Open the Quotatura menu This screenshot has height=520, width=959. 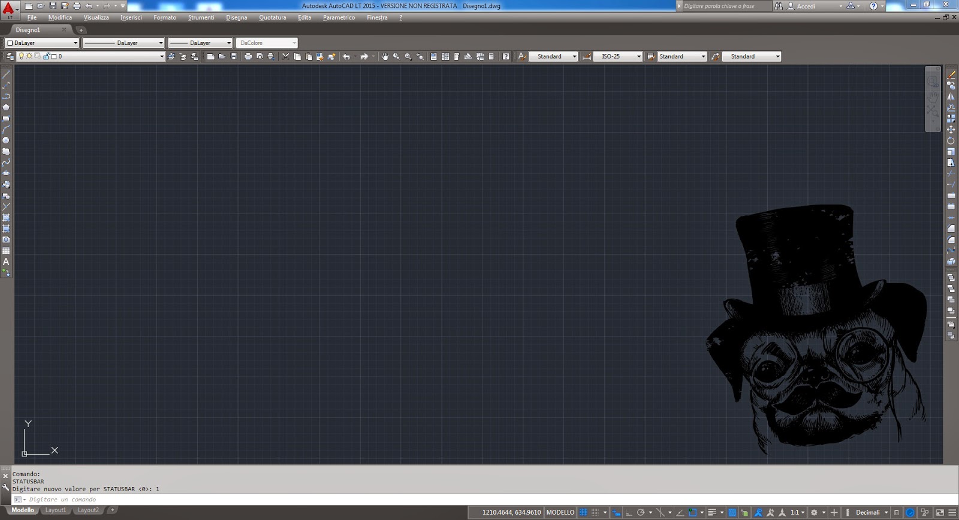tap(273, 17)
